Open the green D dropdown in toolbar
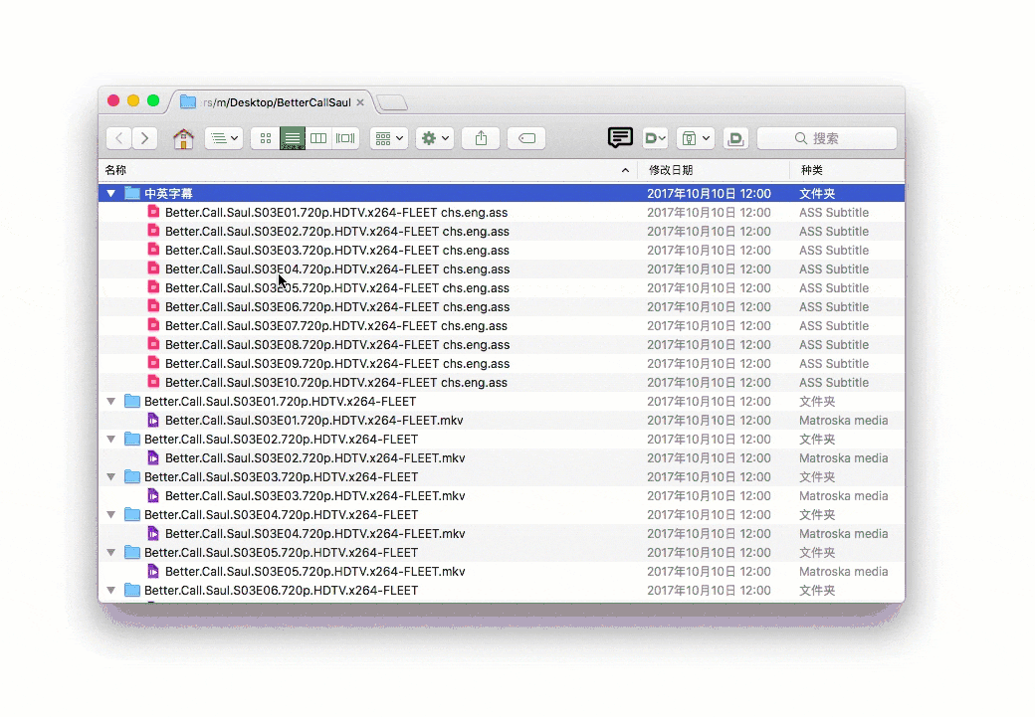The image size is (1035, 717). click(x=655, y=138)
